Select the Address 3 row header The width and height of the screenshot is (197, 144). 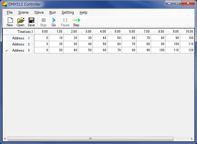pos(18,50)
